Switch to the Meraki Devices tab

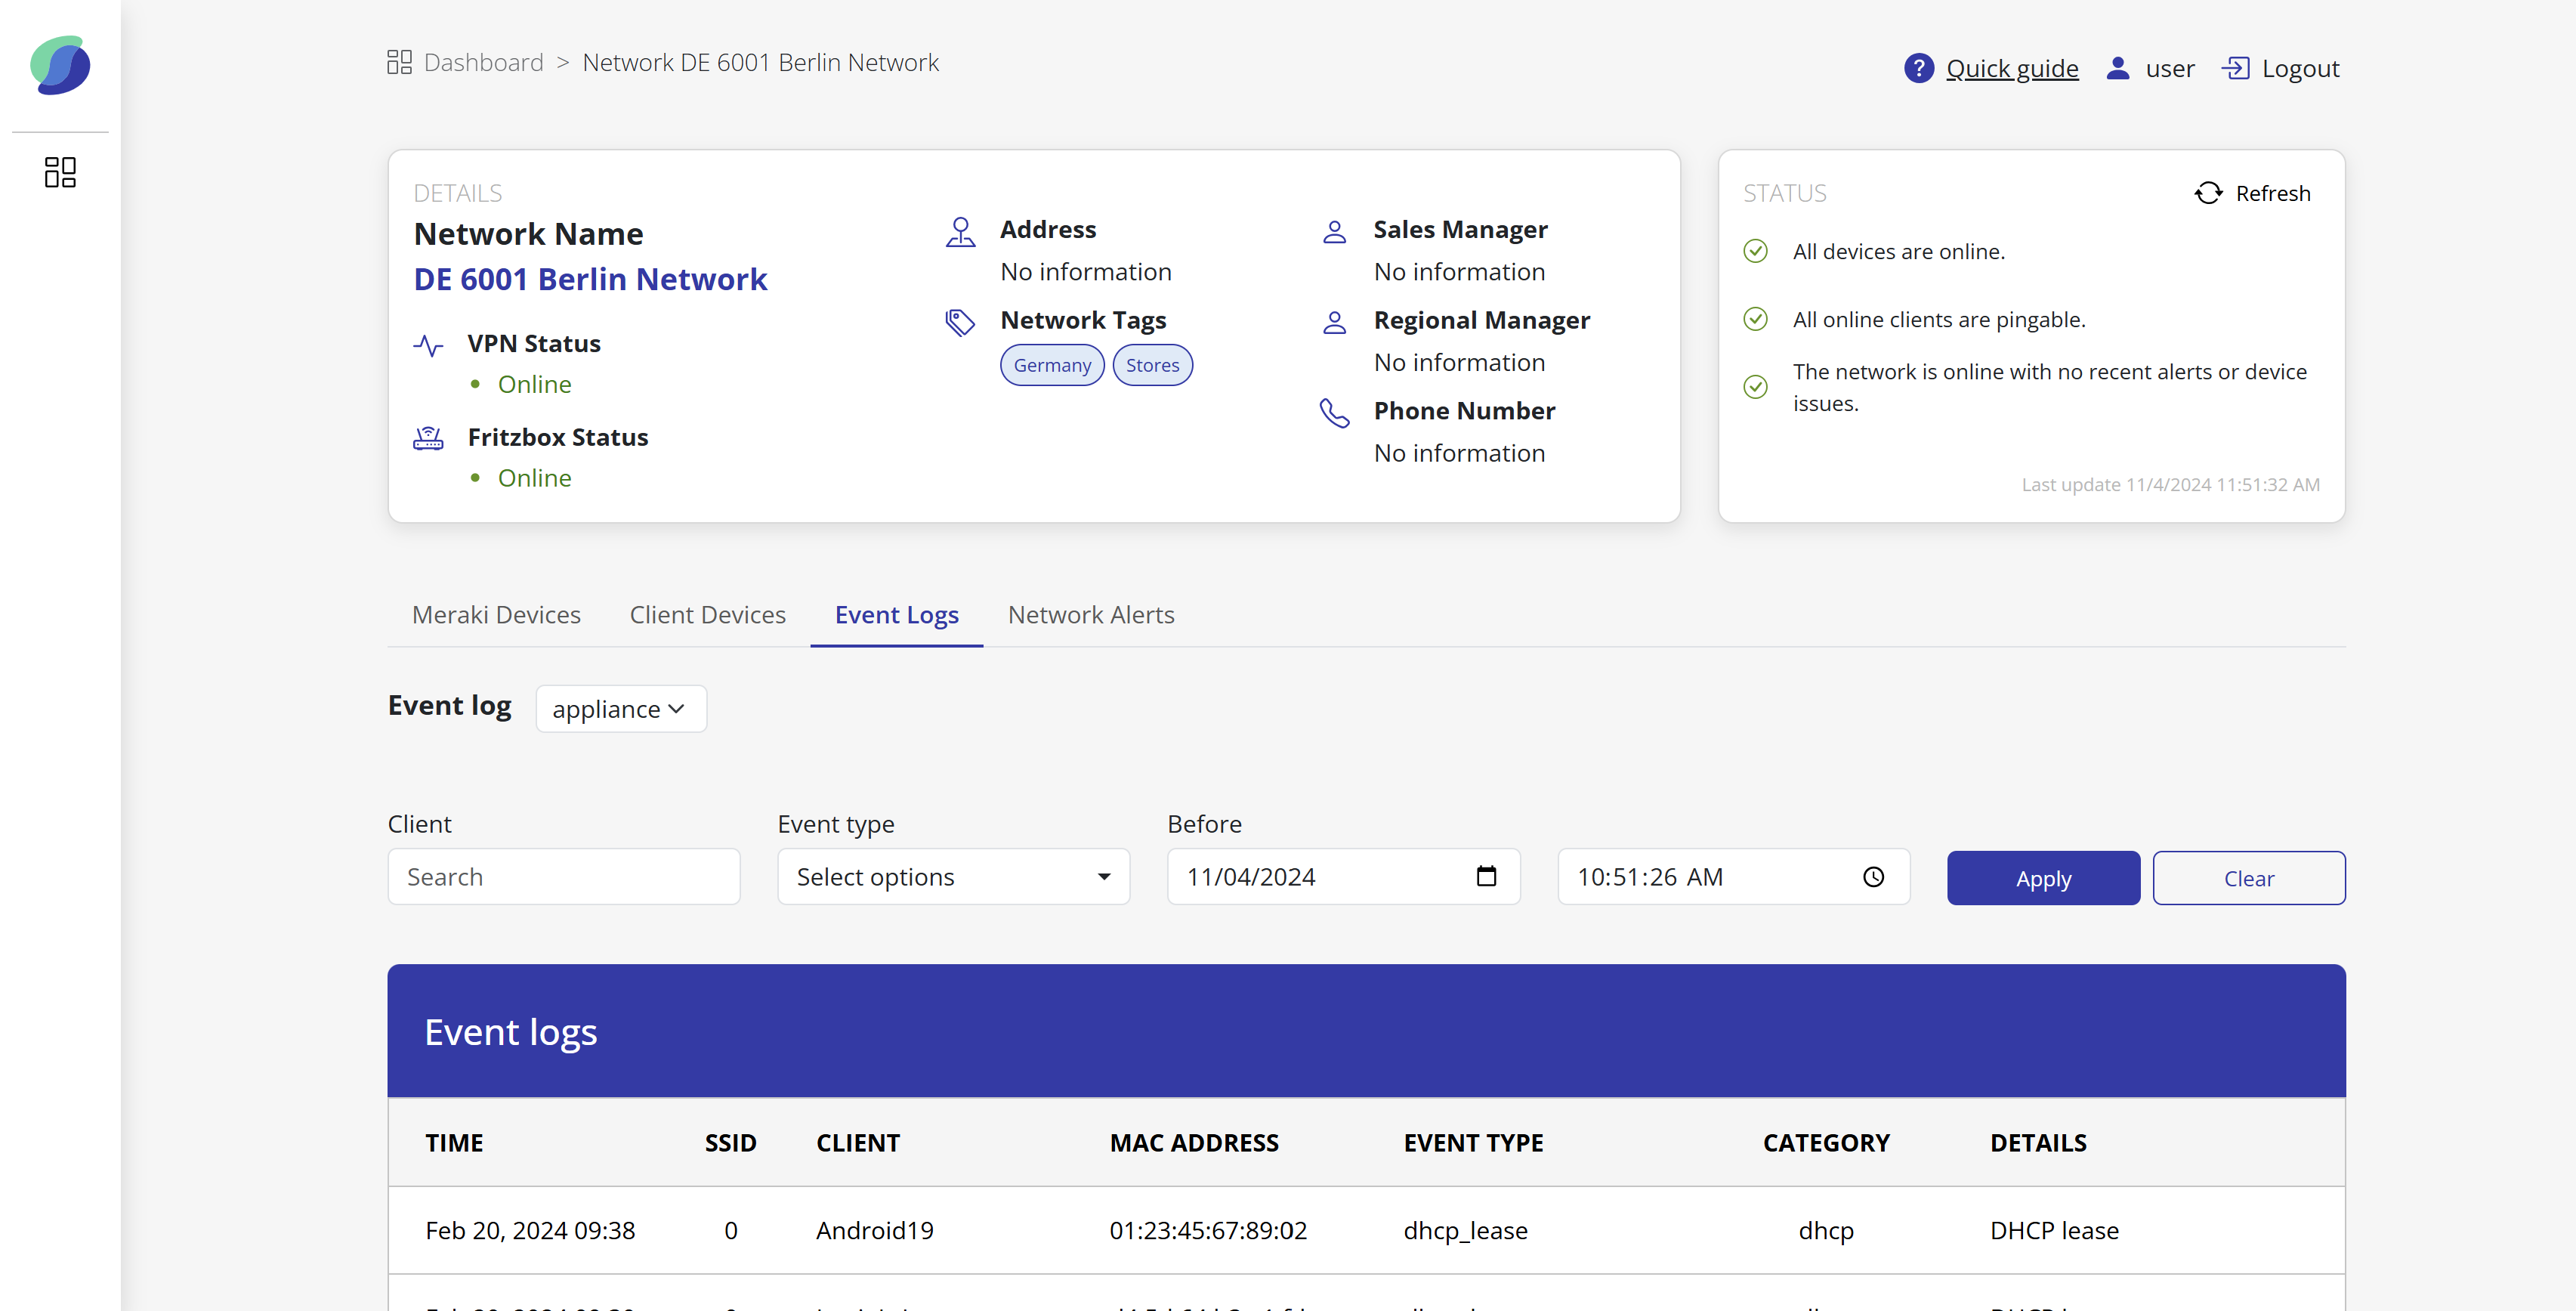496,615
